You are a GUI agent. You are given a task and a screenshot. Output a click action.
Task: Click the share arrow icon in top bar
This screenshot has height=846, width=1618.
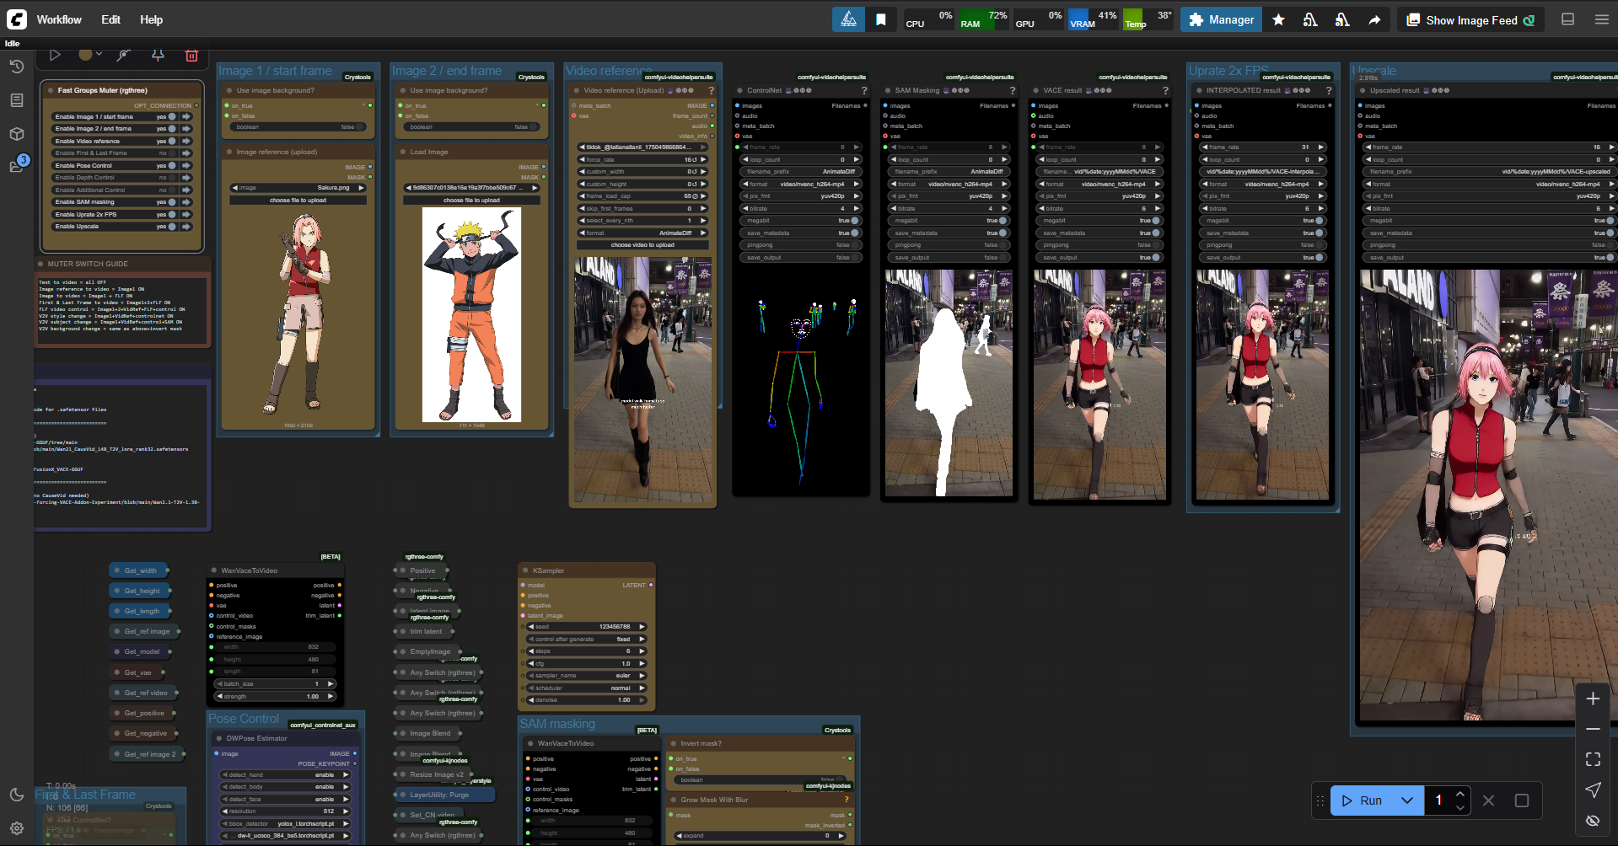(x=1374, y=20)
